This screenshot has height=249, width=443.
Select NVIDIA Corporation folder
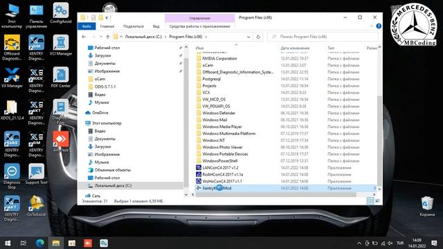tap(219, 58)
